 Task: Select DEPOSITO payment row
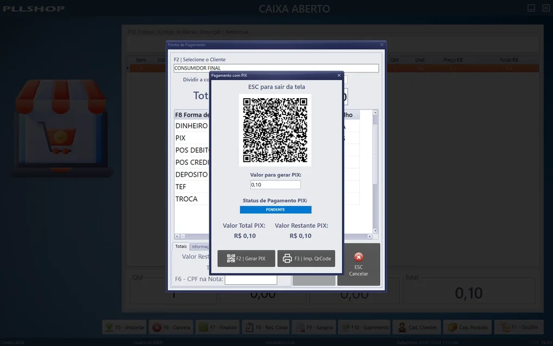point(192,175)
